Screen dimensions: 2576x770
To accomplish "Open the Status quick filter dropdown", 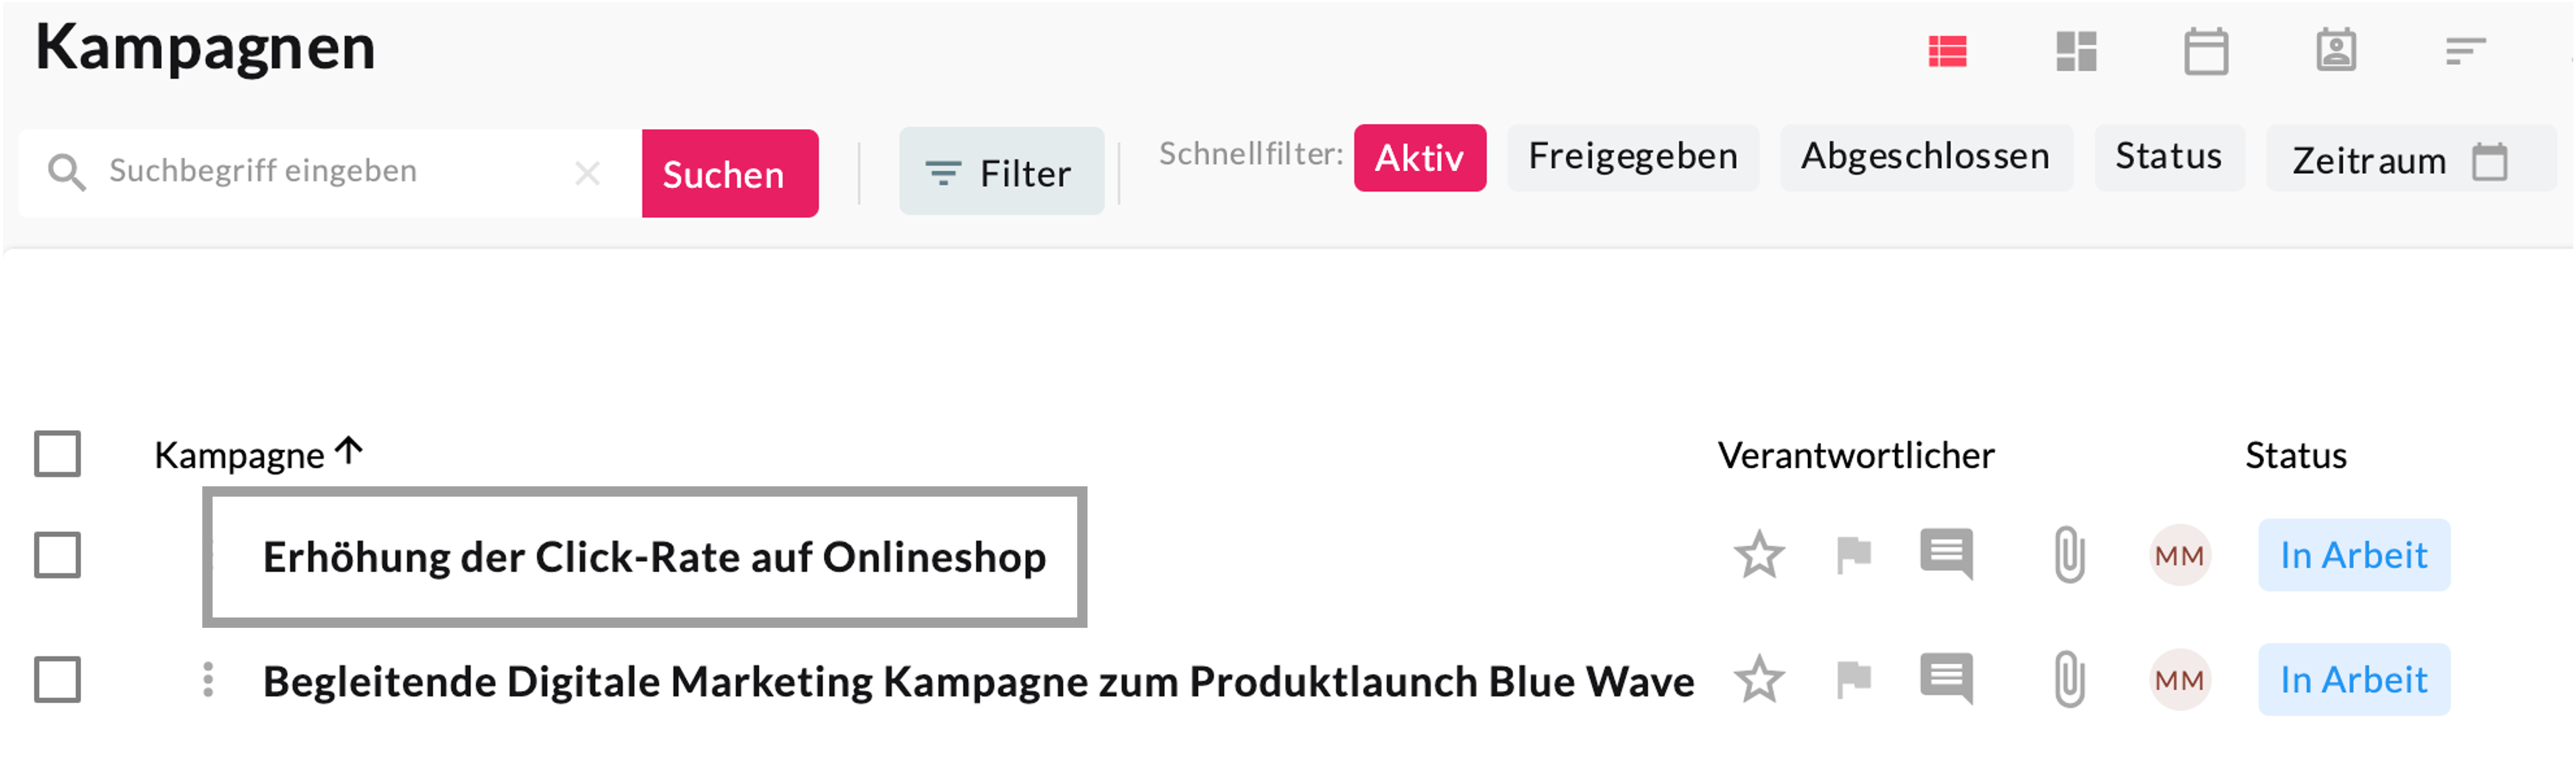I will click(2168, 158).
